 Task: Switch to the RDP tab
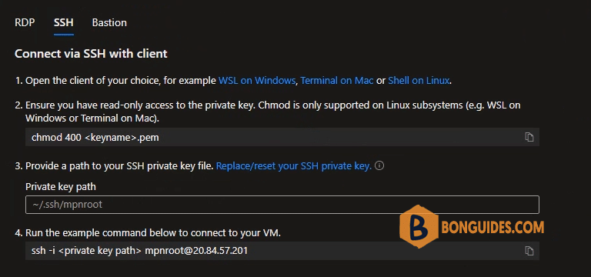tap(25, 22)
